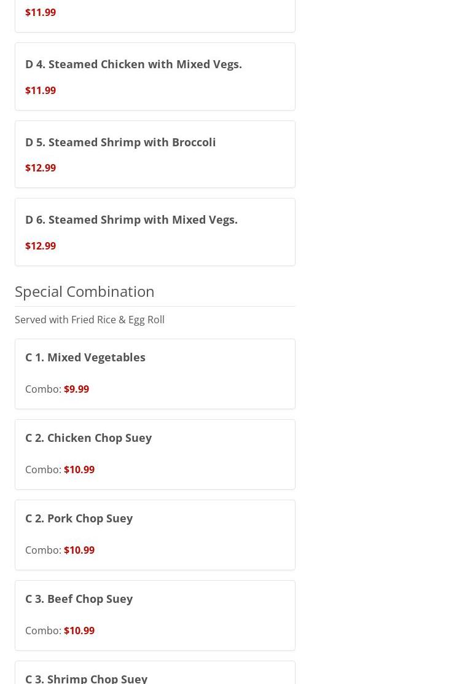Open D 4. Steamed Chicken with Mixed Vegs.
473x684 pixels.
click(x=133, y=64)
